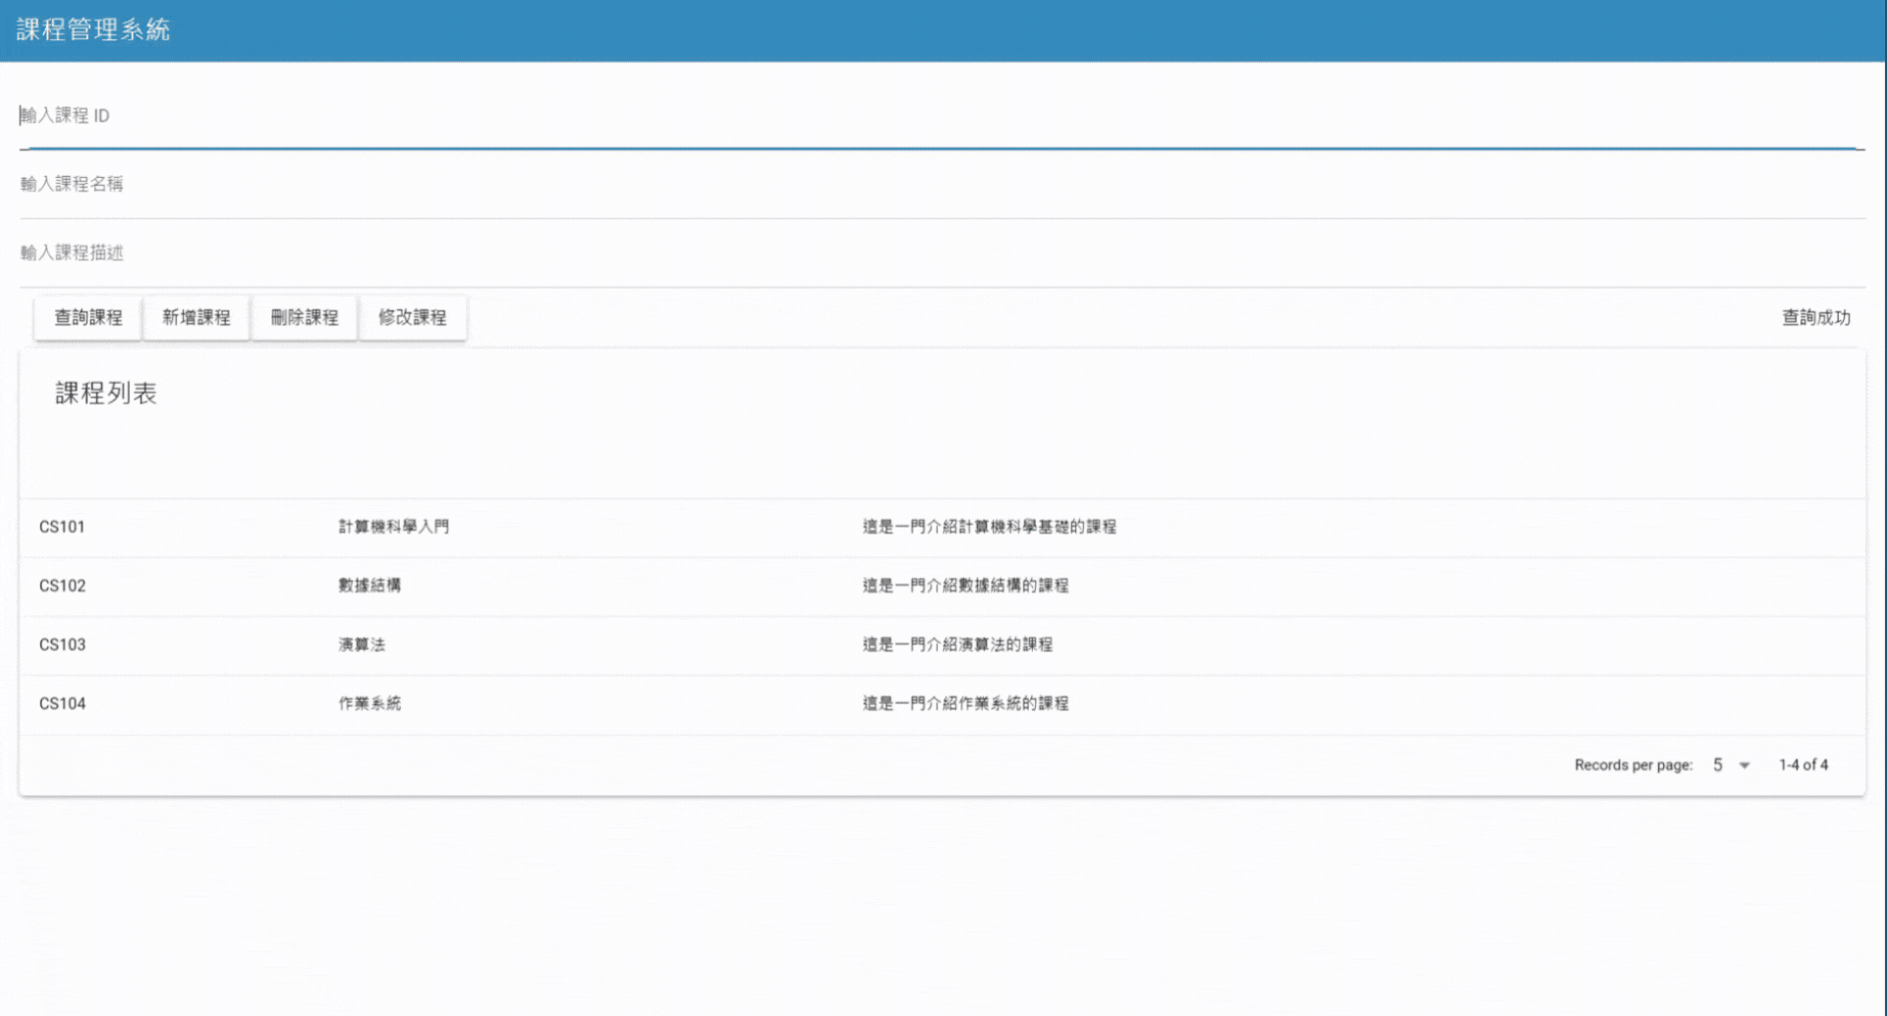Click the 課程管理系統 header title
The image size is (1887, 1016).
tap(93, 30)
